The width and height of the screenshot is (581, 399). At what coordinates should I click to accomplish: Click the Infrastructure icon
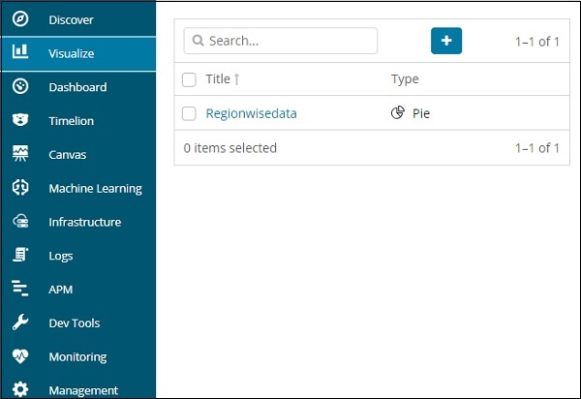[20, 222]
